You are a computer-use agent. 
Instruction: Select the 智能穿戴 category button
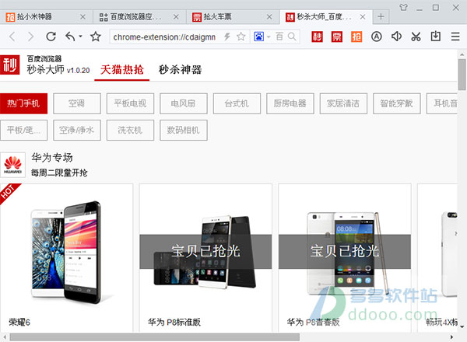tap(397, 103)
